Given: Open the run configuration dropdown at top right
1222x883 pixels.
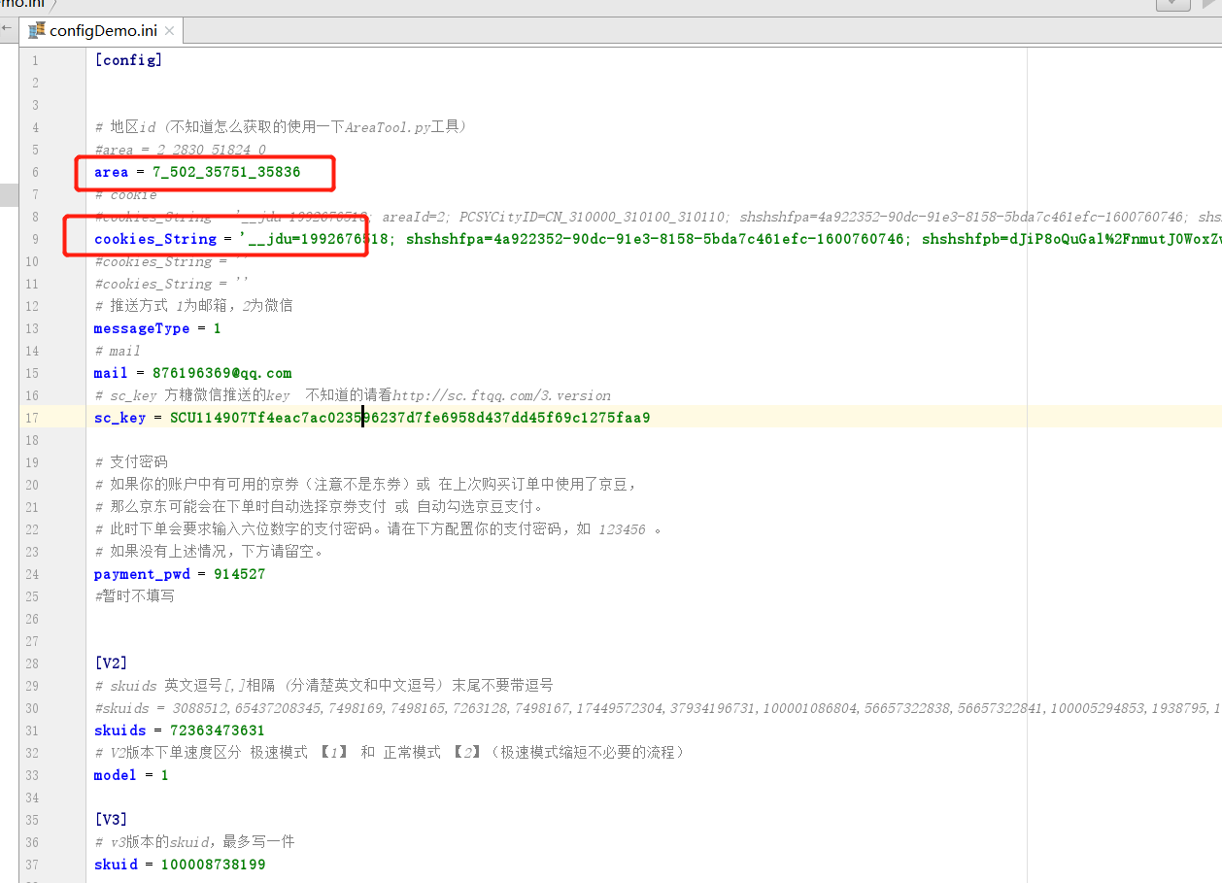Looking at the screenshot, I should 1172,4.
